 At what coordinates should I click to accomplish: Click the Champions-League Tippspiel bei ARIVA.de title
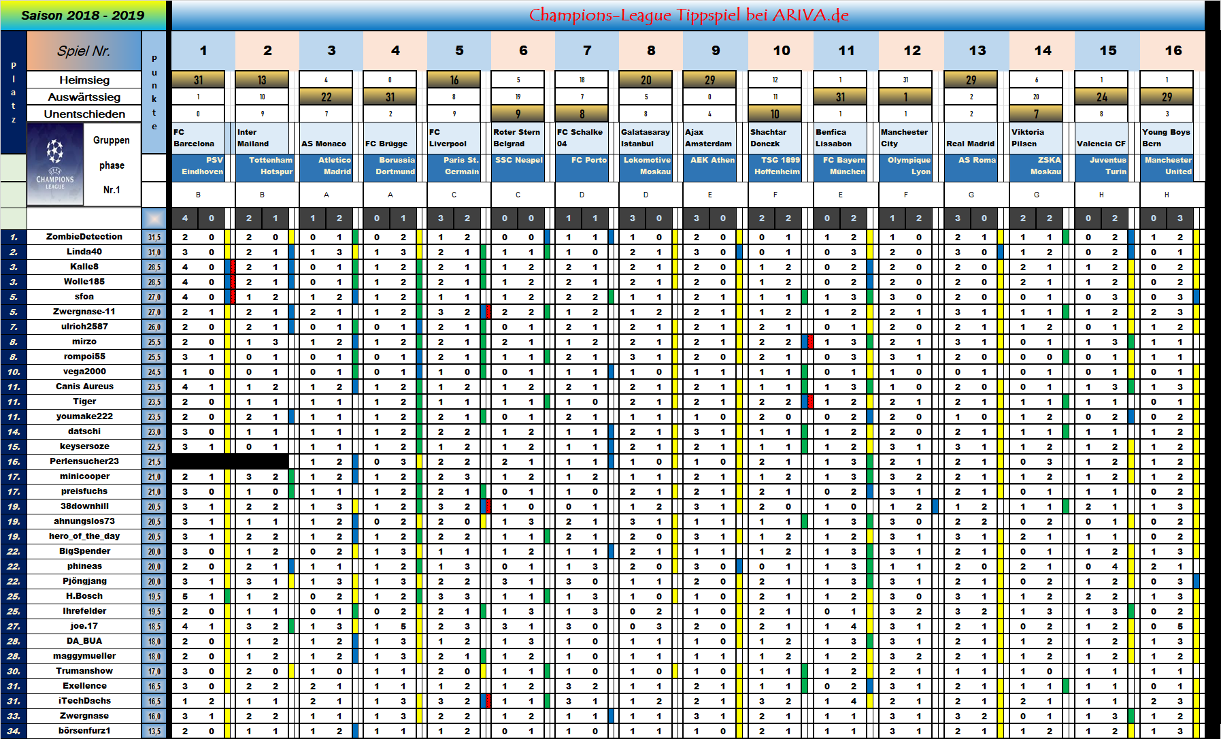(688, 15)
